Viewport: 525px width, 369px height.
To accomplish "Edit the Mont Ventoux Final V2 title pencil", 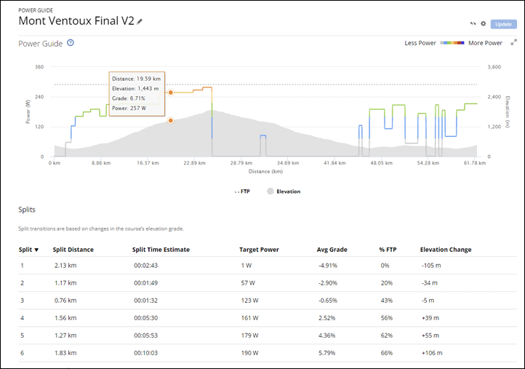I will click(x=140, y=22).
